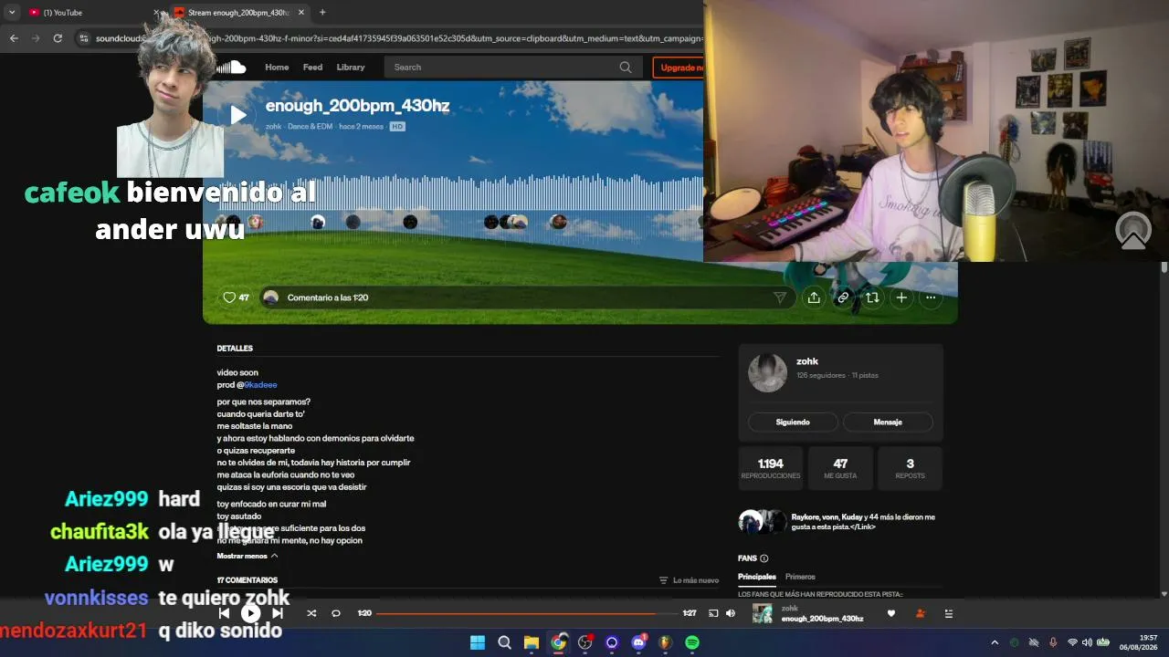
Task: Open the 3 Reposts stat
Action: coord(910,468)
